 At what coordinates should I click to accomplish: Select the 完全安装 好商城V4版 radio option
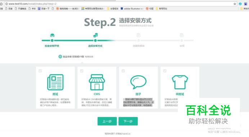[60, 56]
